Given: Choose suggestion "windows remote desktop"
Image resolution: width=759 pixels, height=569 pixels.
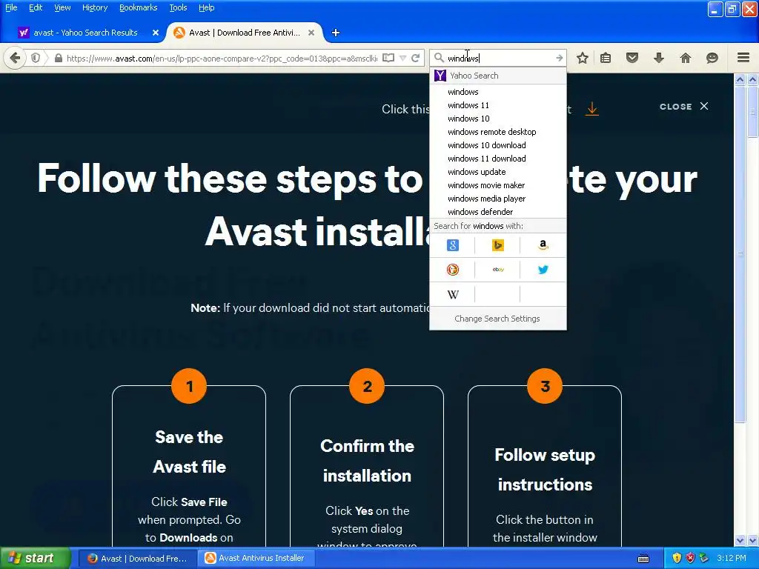Looking at the screenshot, I should pyautogui.click(x=497, y=132).
